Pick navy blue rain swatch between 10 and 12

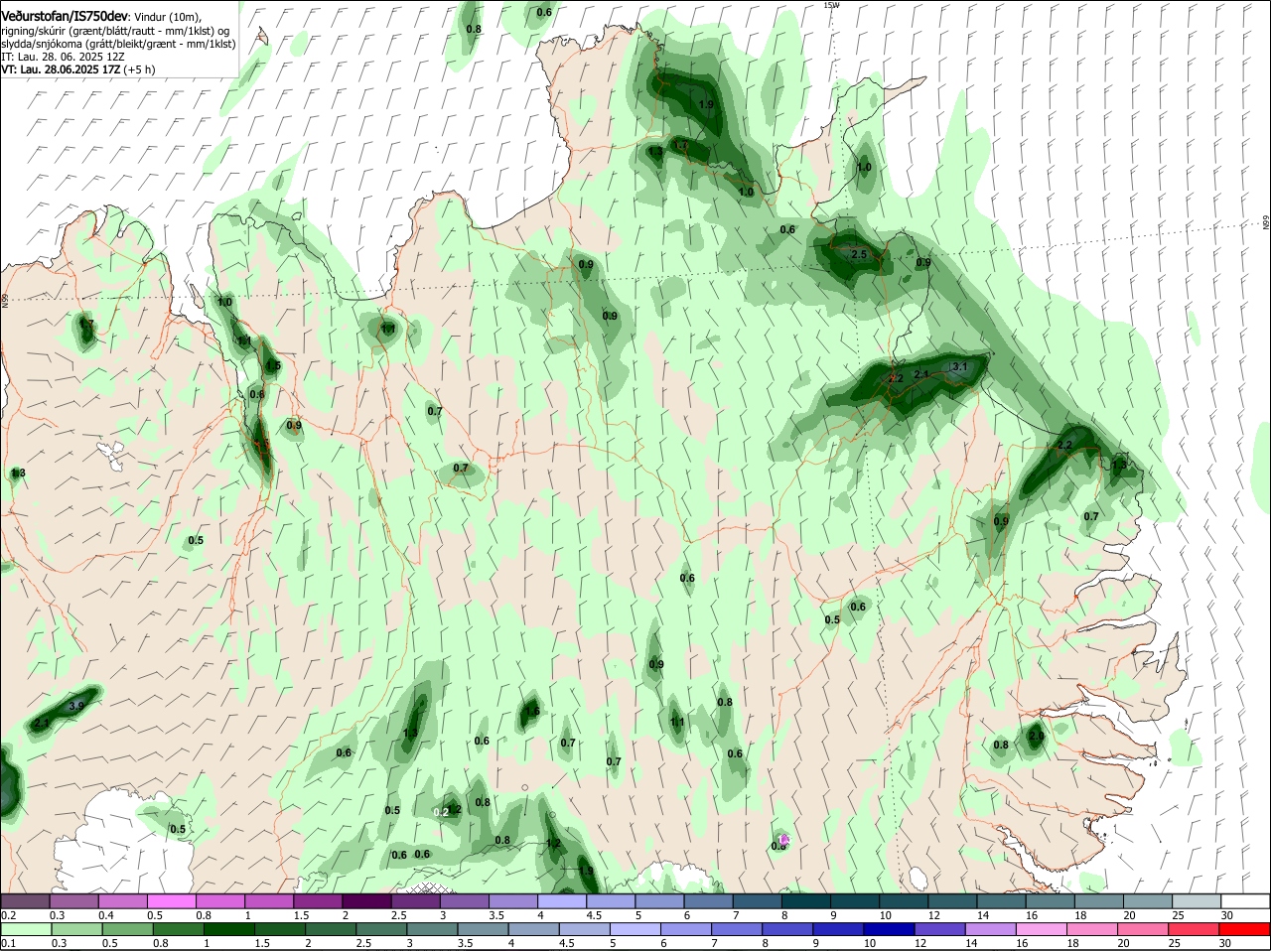click(889, 929)
